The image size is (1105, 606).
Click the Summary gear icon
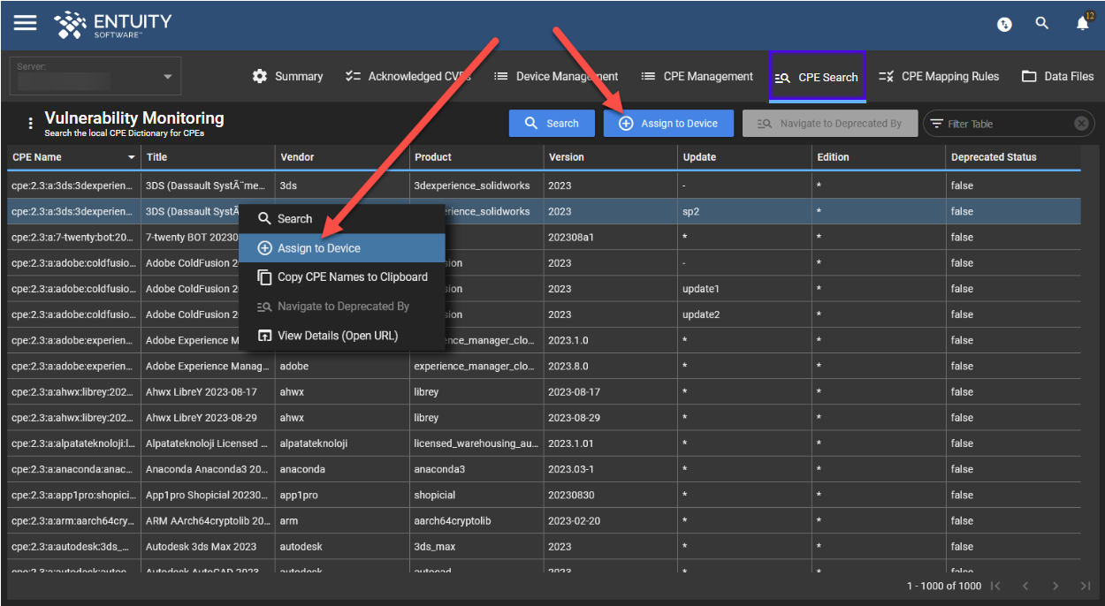point(260,76)
